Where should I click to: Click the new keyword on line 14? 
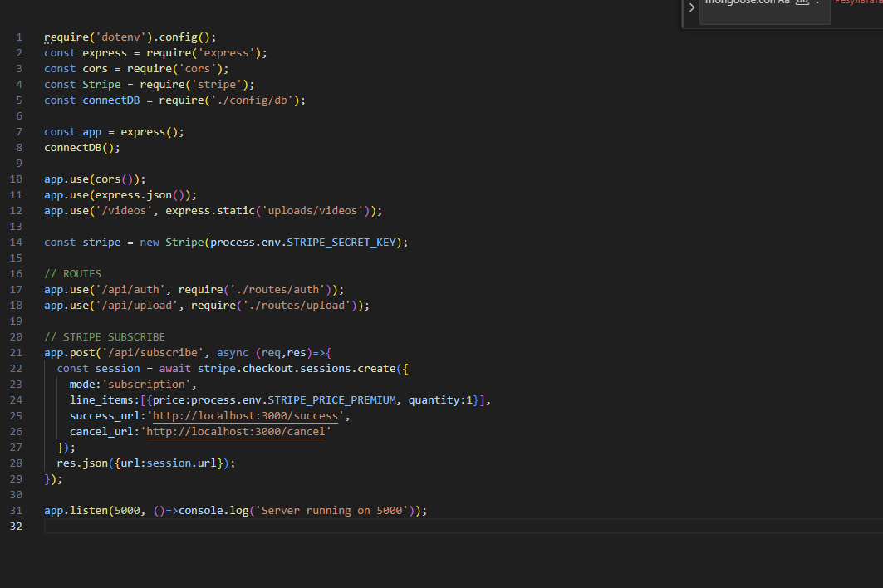tap(150, 243)
